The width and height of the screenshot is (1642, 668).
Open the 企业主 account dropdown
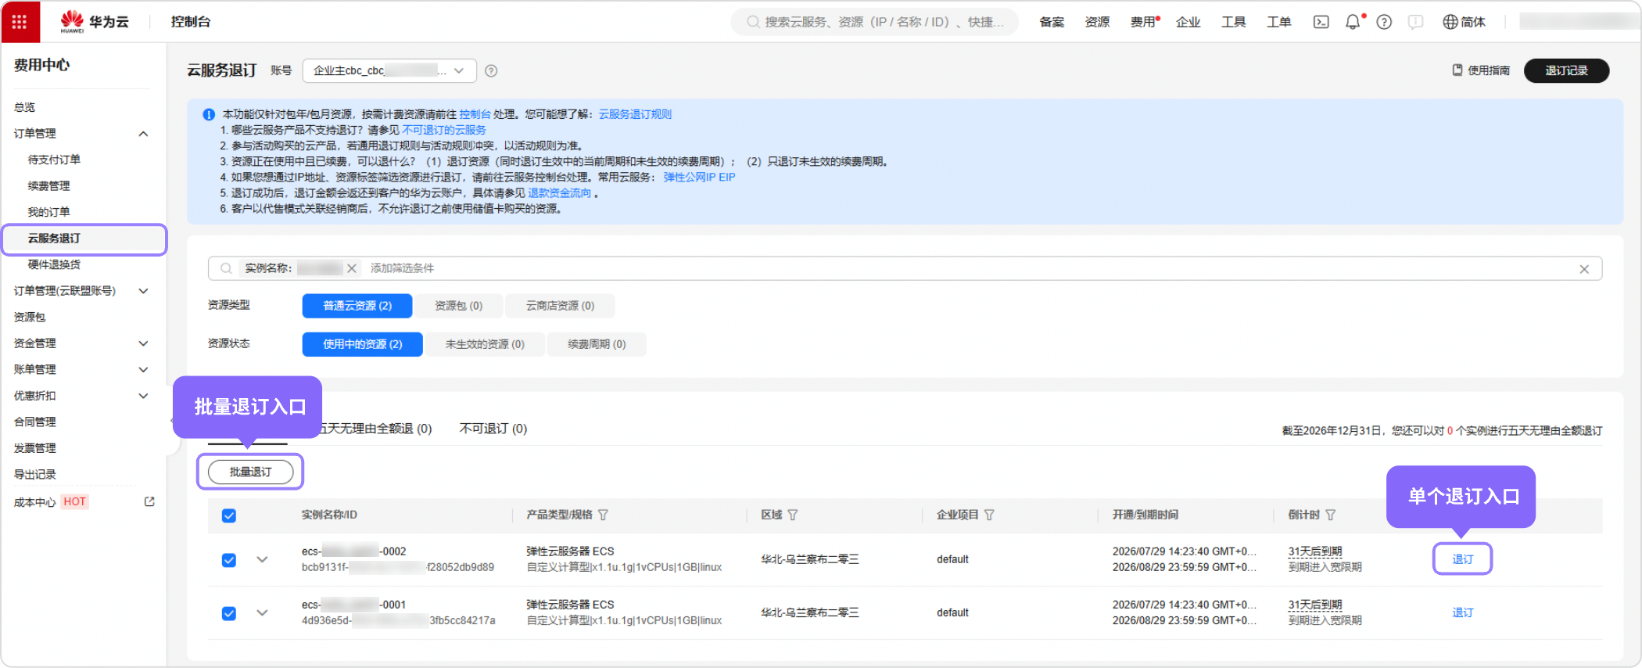389,71
